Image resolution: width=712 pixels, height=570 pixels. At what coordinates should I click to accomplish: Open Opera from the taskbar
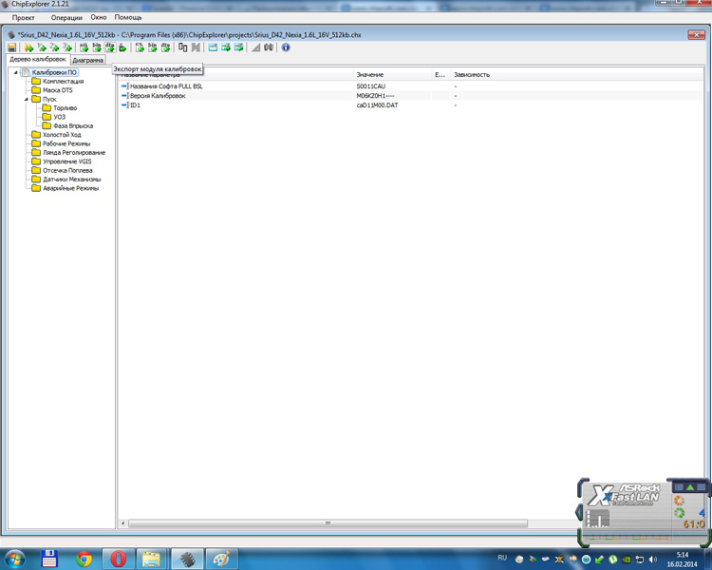pos(119,559)
